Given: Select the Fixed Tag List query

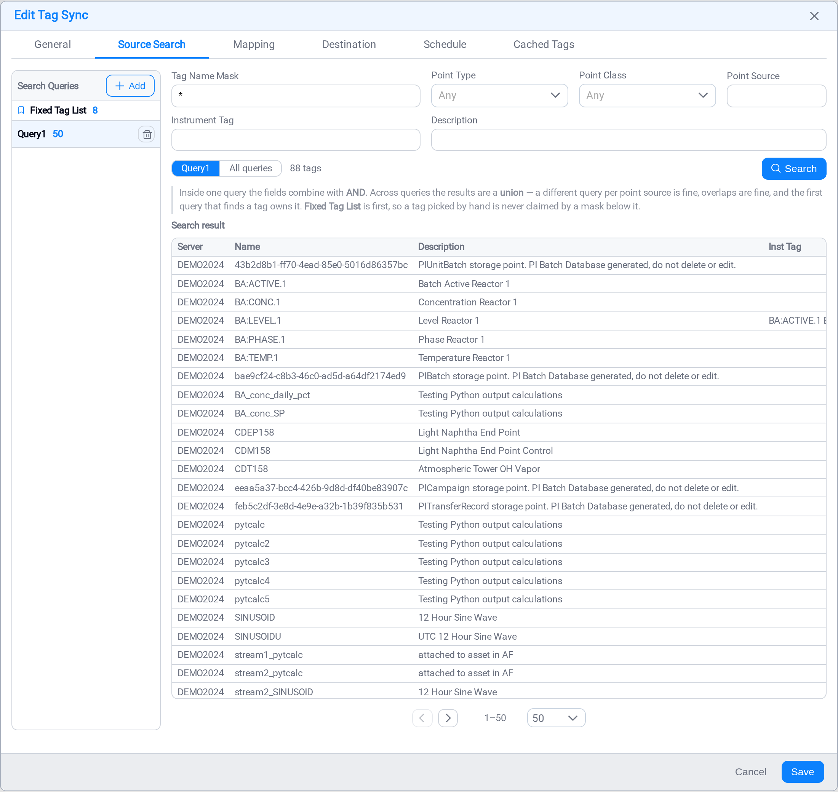Looking at the screenshot, I should [x=86, y=110].
